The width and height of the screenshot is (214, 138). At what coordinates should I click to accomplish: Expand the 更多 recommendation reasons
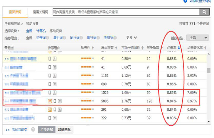(x=132, y=38)
